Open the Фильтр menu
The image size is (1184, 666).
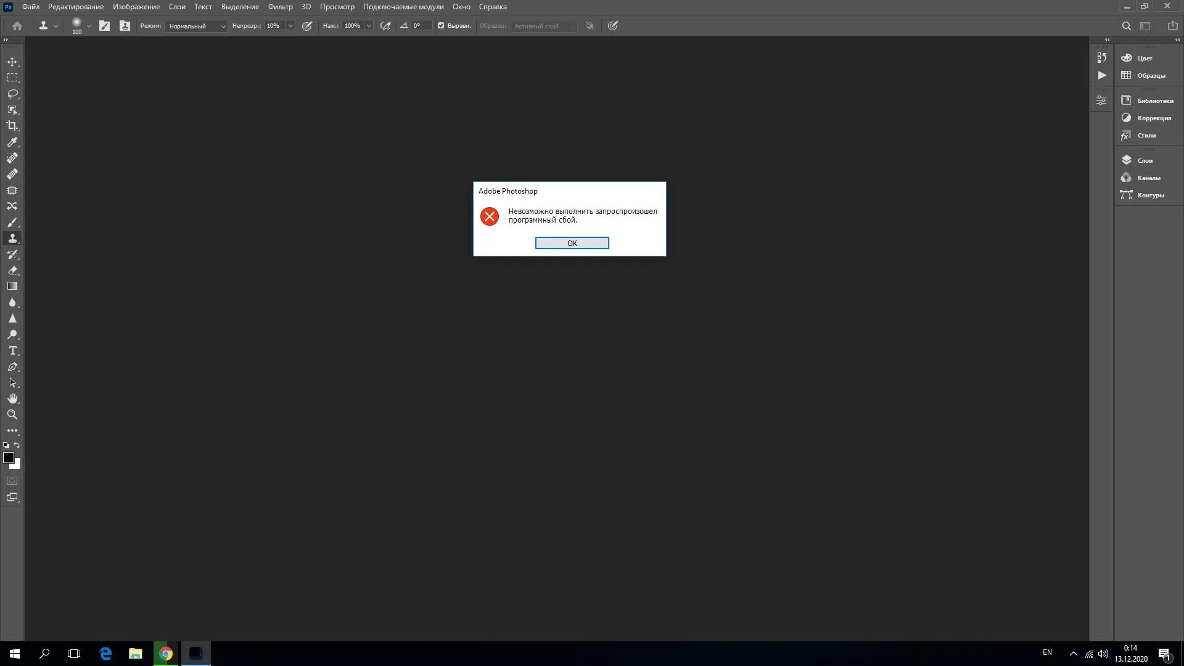(x=280, y=7)
